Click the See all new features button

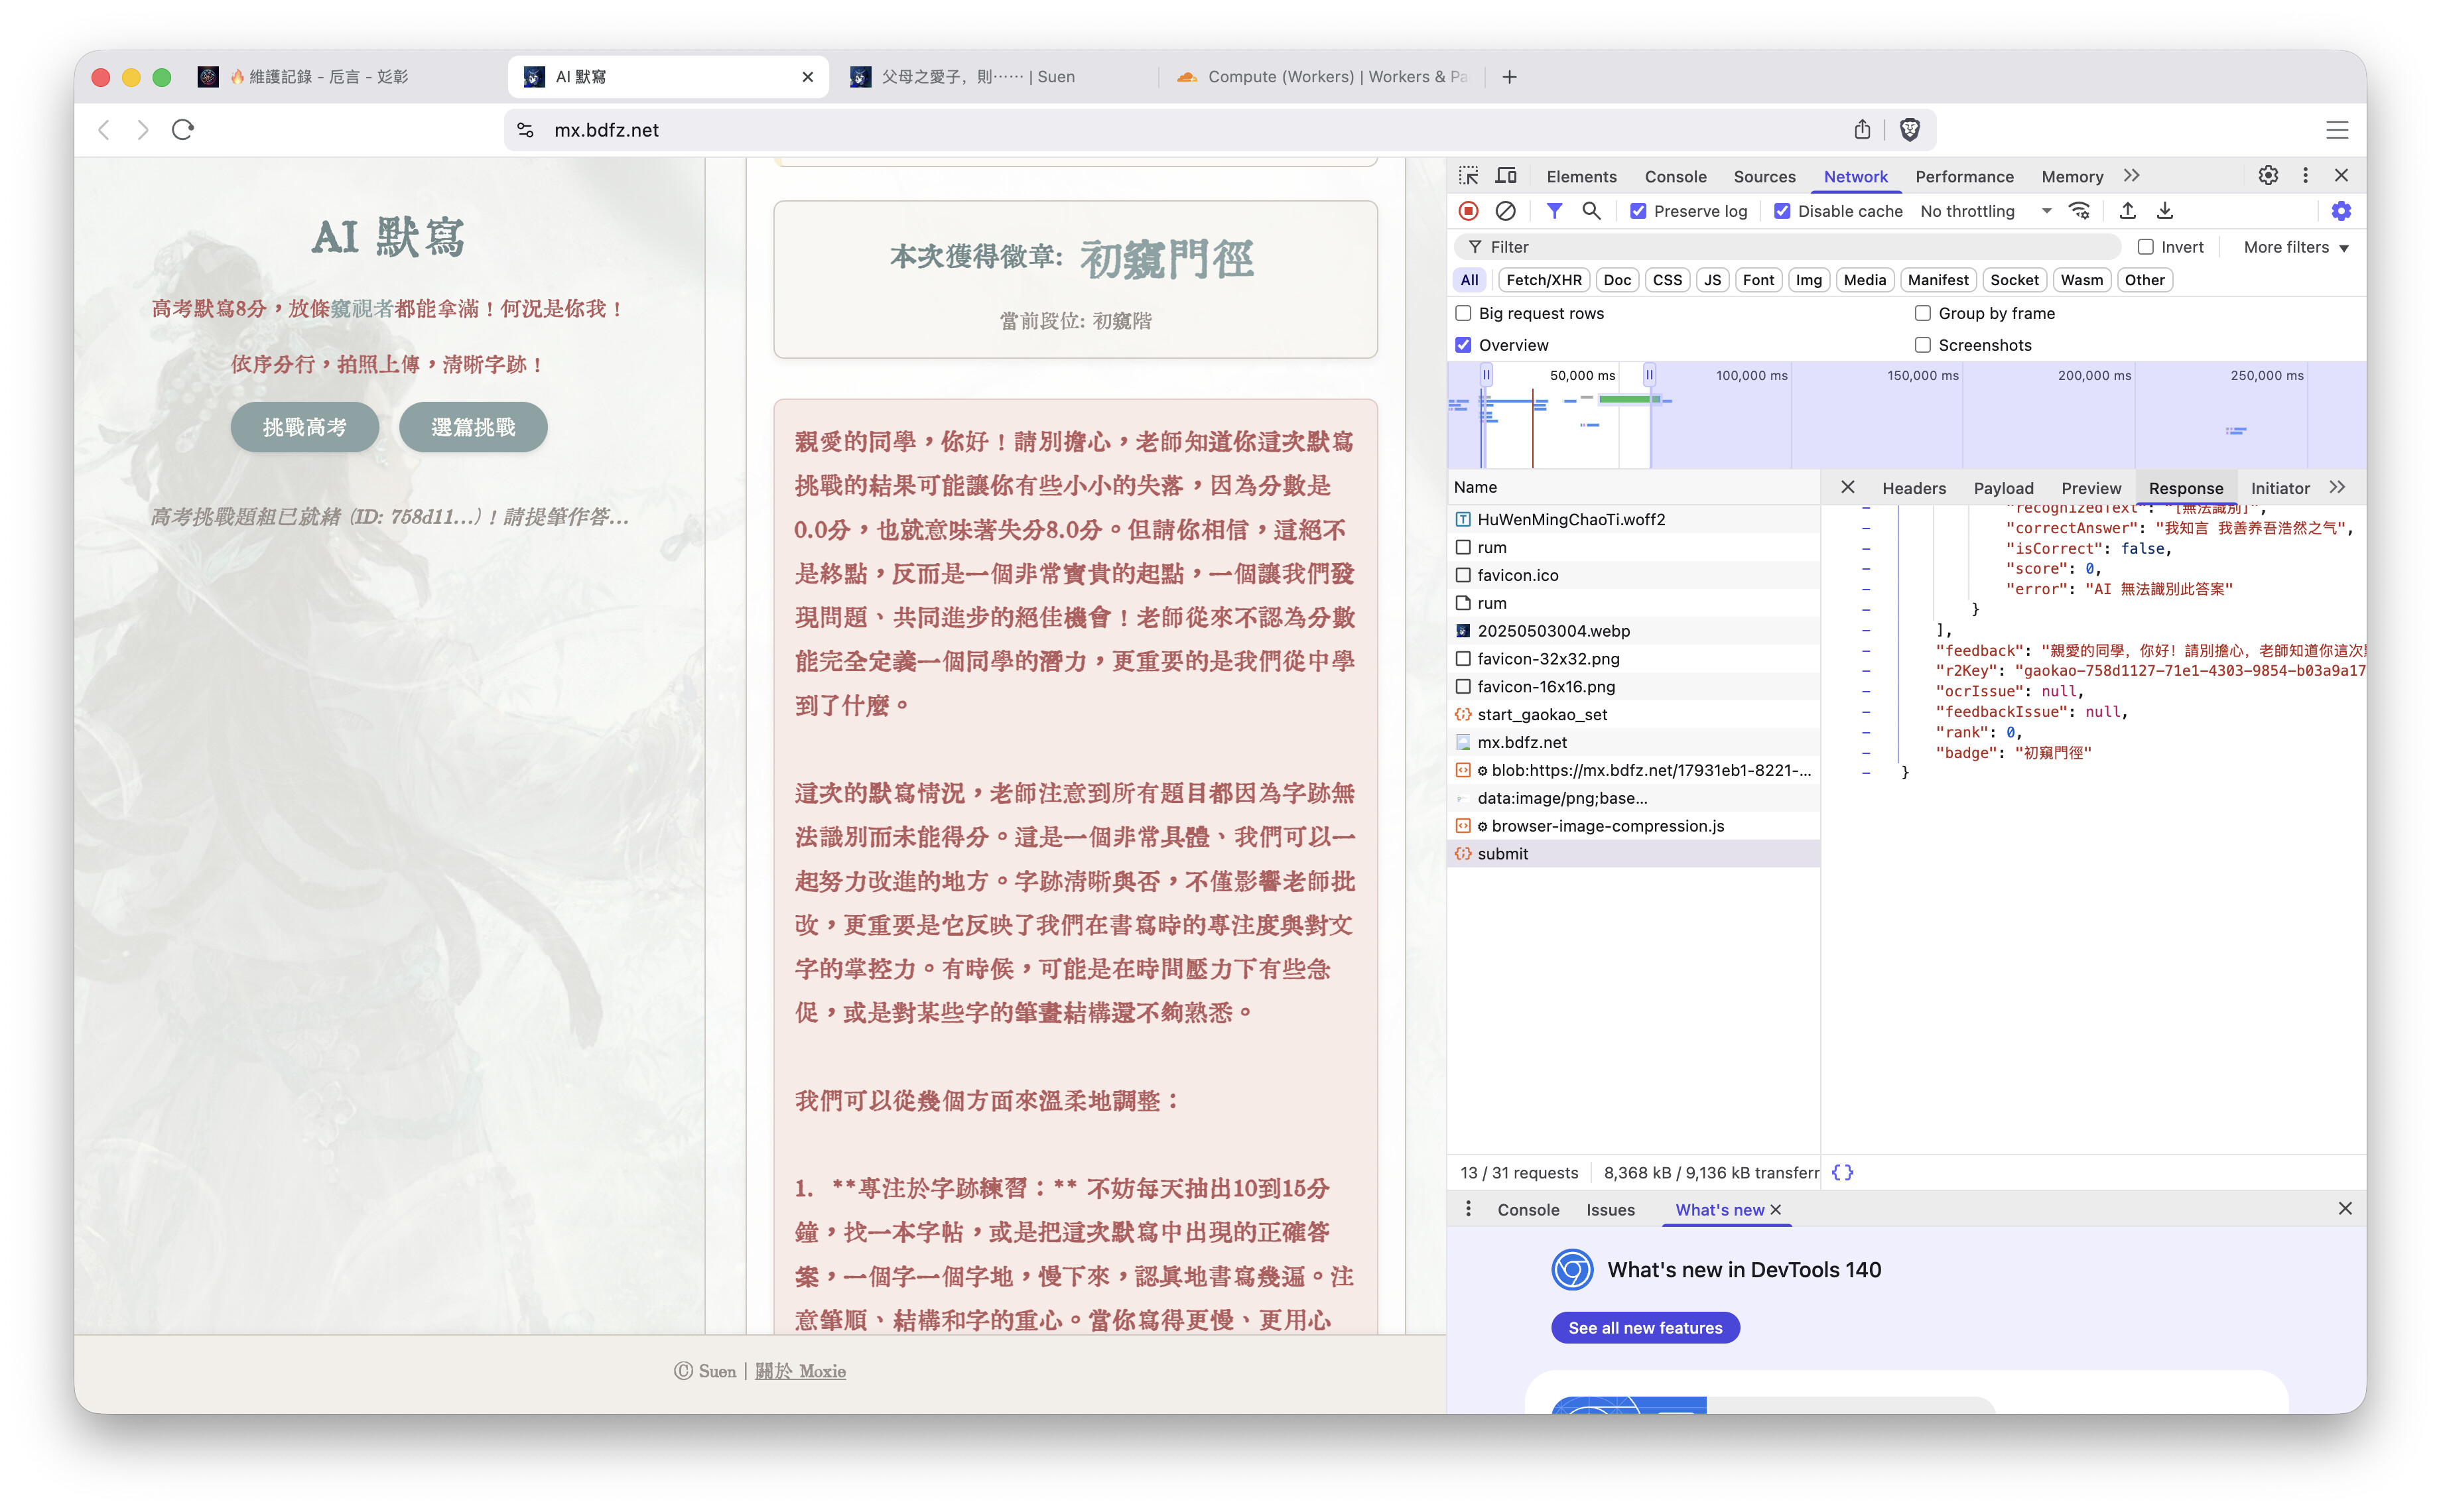click(x=1644, y=1327)
